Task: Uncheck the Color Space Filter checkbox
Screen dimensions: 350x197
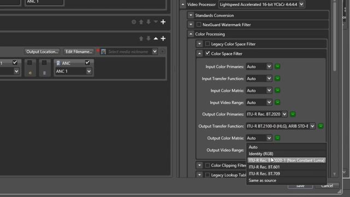Action: [x=207, y=54]
